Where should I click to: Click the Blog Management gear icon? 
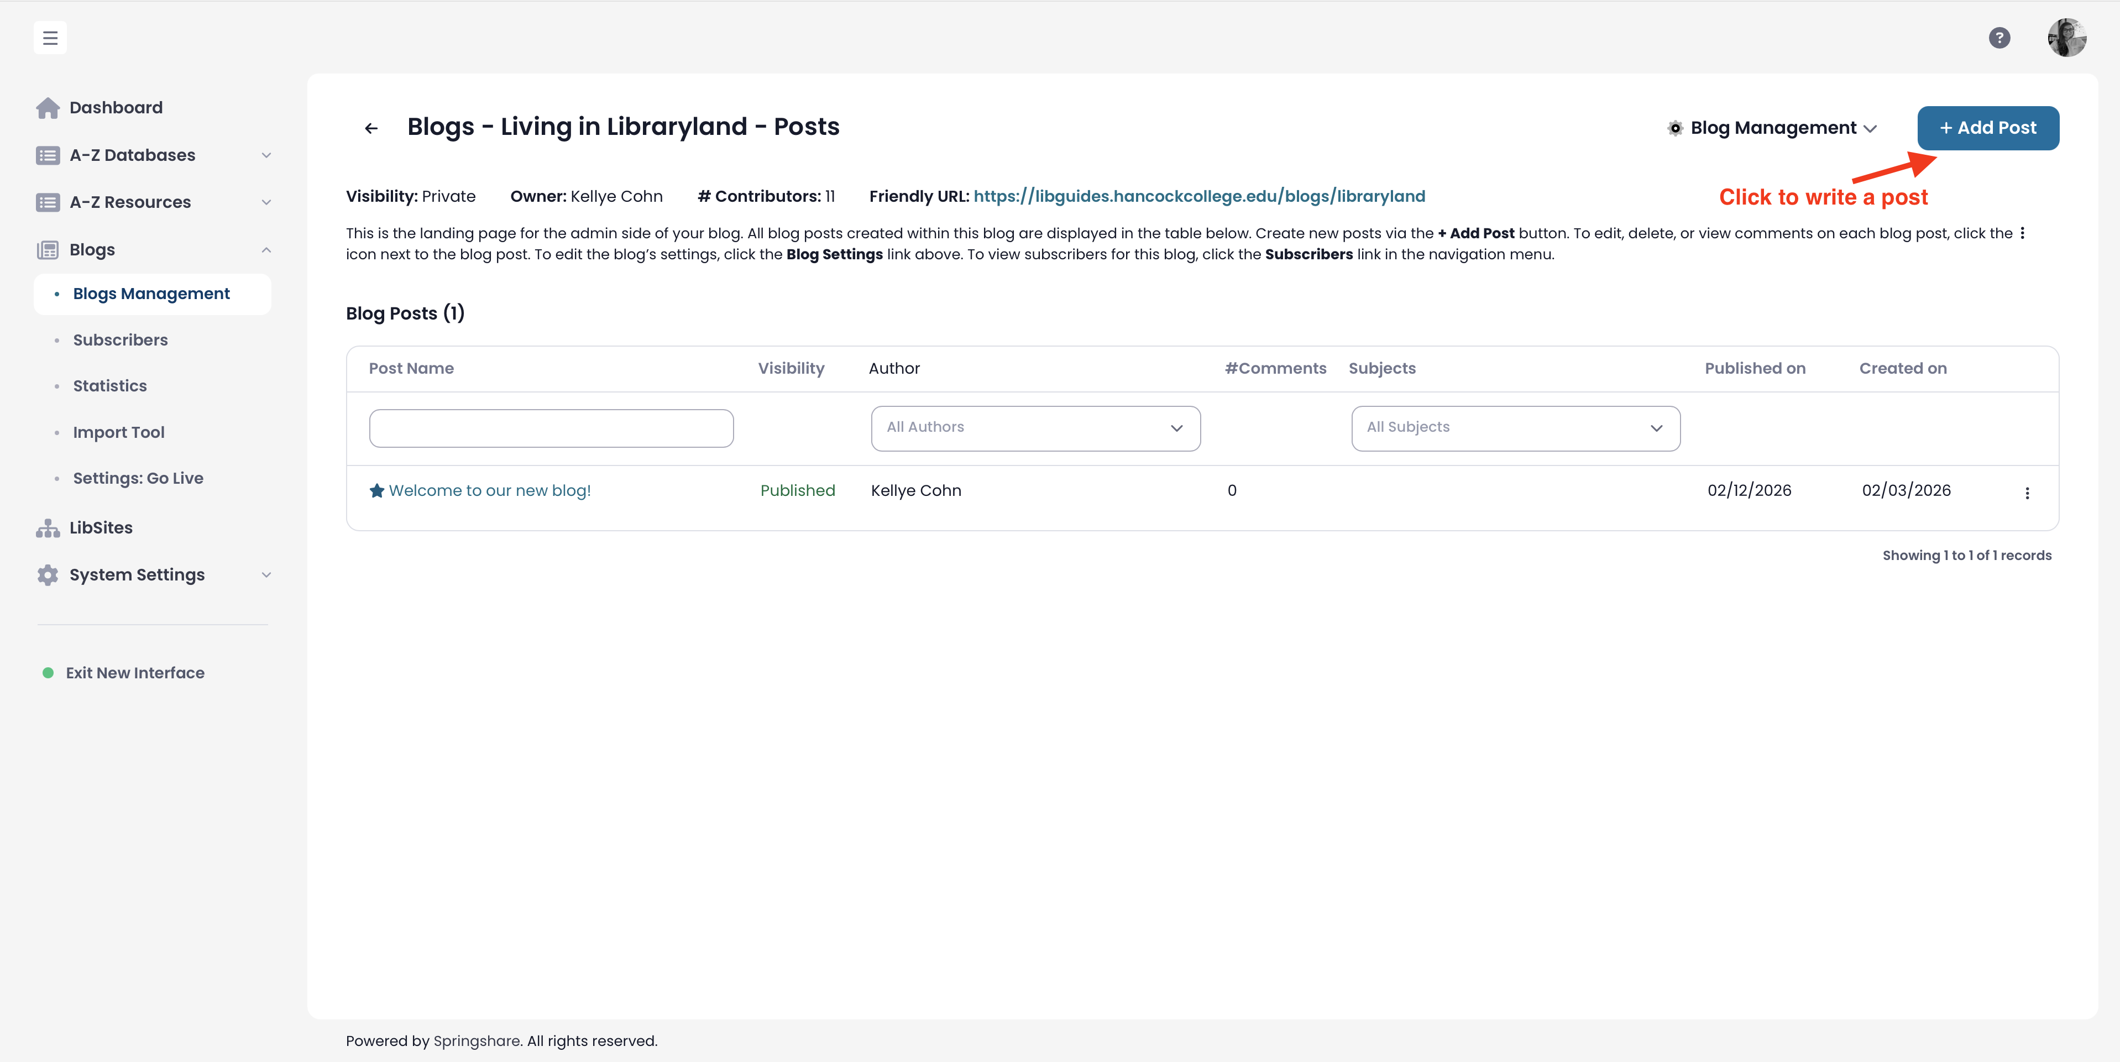tap(1675, 128)
